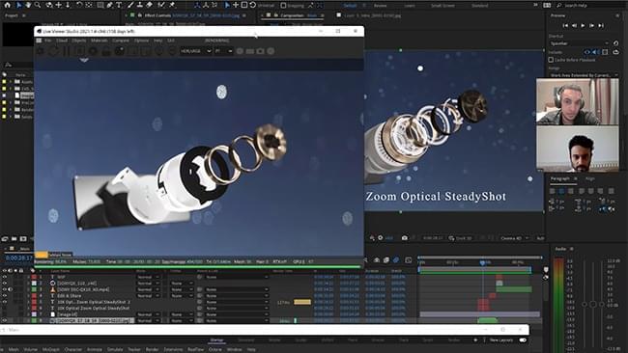Hide layer 1 WIP using its eye icon

(x=5, y=277)
